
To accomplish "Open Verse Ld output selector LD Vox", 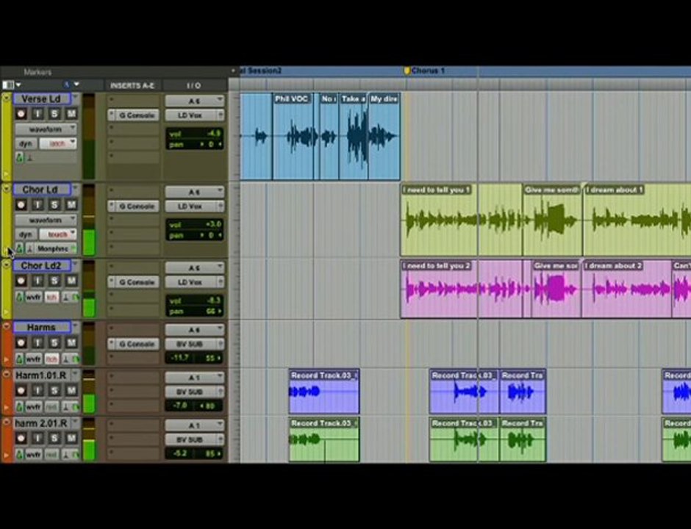I will tap(194, 115).
